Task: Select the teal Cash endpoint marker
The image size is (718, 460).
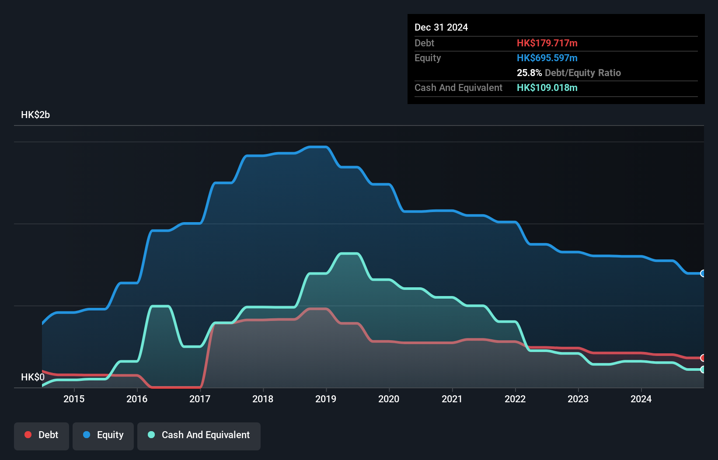Action: (703, 369)
